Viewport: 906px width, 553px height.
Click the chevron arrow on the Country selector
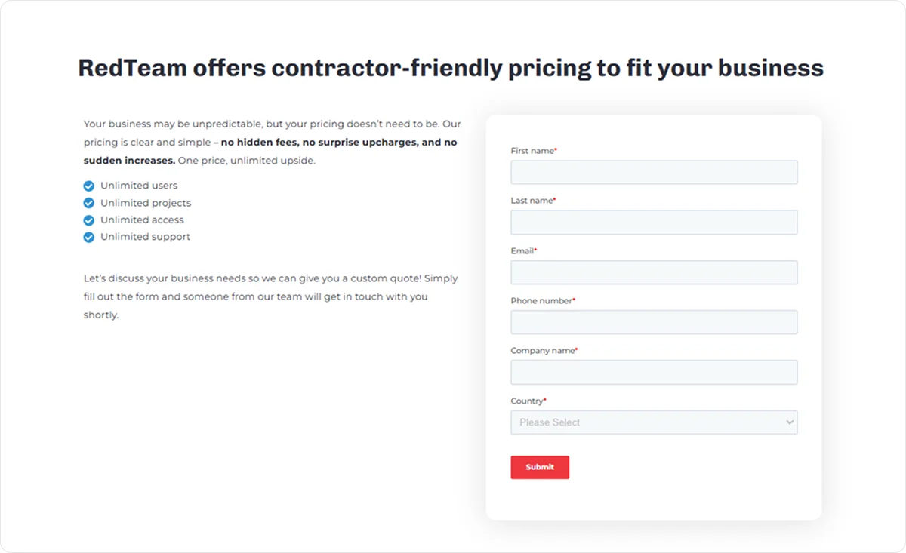tap(789, 422)
